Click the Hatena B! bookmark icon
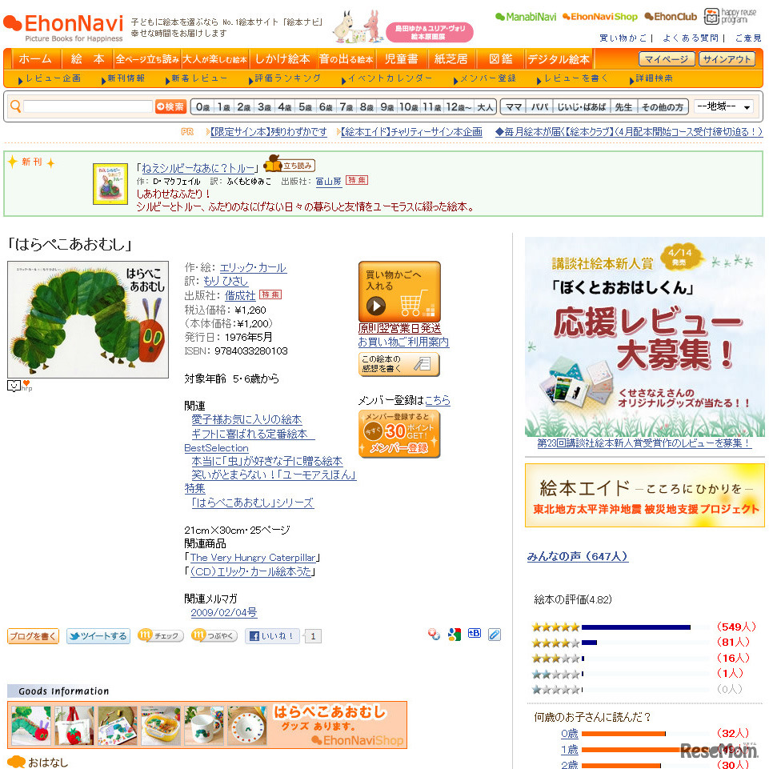 475,634
